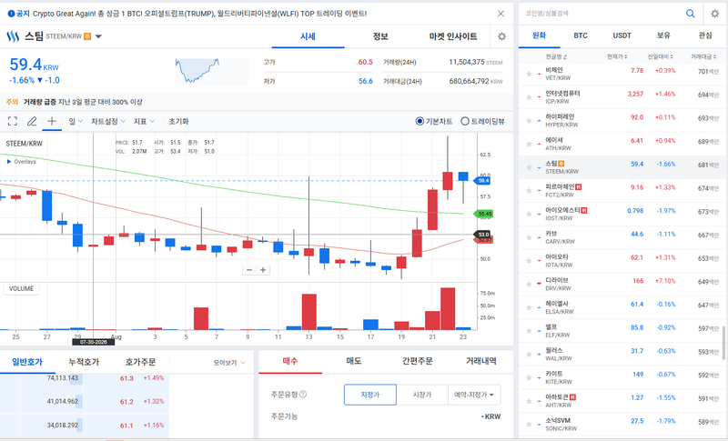Open the 관심 favorites tab
728x441 pixels.
(x=705, y=35)
